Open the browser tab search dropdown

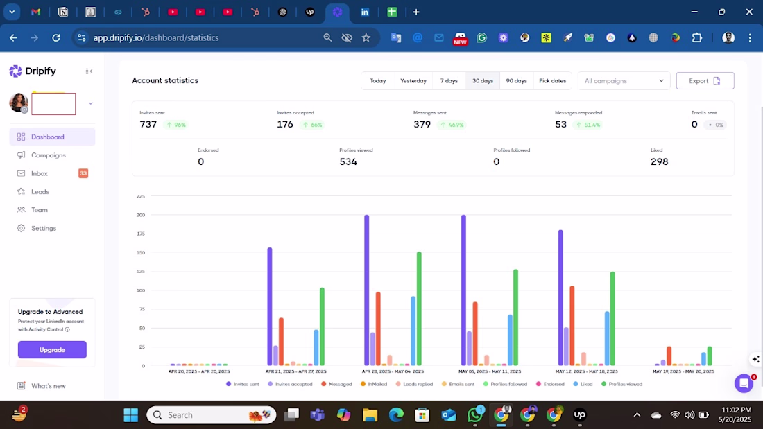[x=12, y=12]
